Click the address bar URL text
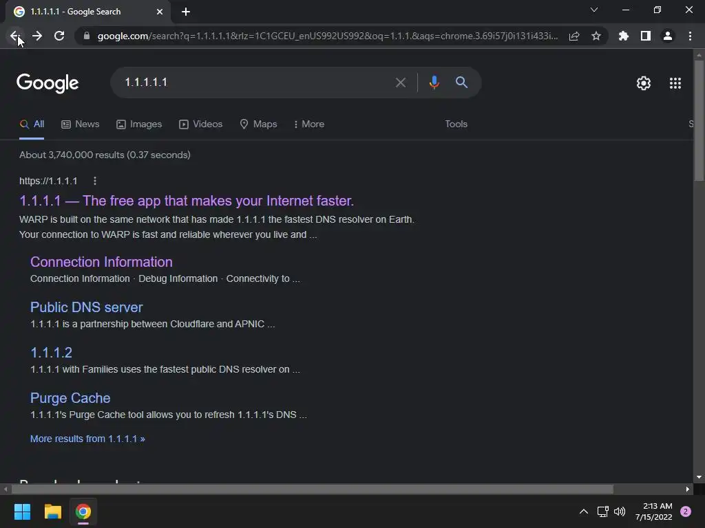 click(328, 36)
